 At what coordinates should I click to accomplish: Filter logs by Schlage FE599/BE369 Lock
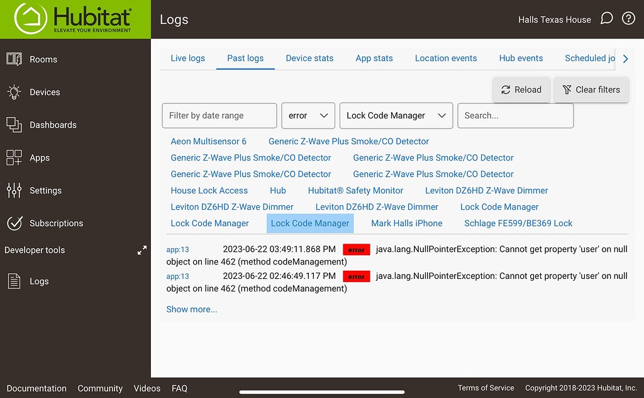(x=518, y=223)
